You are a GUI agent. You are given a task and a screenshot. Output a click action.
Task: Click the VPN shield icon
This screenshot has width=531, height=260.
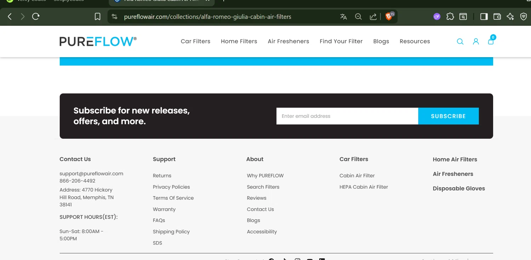coord(524,17)
